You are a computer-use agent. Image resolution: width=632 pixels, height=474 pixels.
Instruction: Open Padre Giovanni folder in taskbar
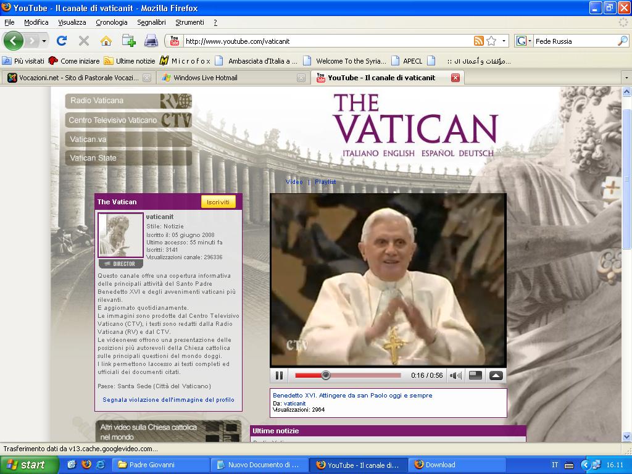pos(160,465)
